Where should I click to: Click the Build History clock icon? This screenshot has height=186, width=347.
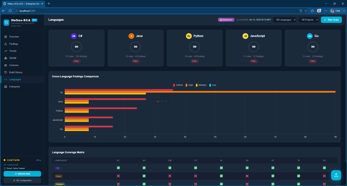(x=6, y=72)
